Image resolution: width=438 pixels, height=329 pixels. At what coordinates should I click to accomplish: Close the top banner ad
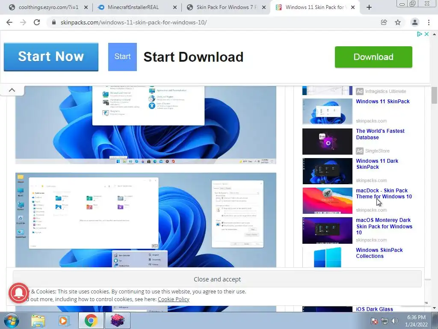point(426,34)
